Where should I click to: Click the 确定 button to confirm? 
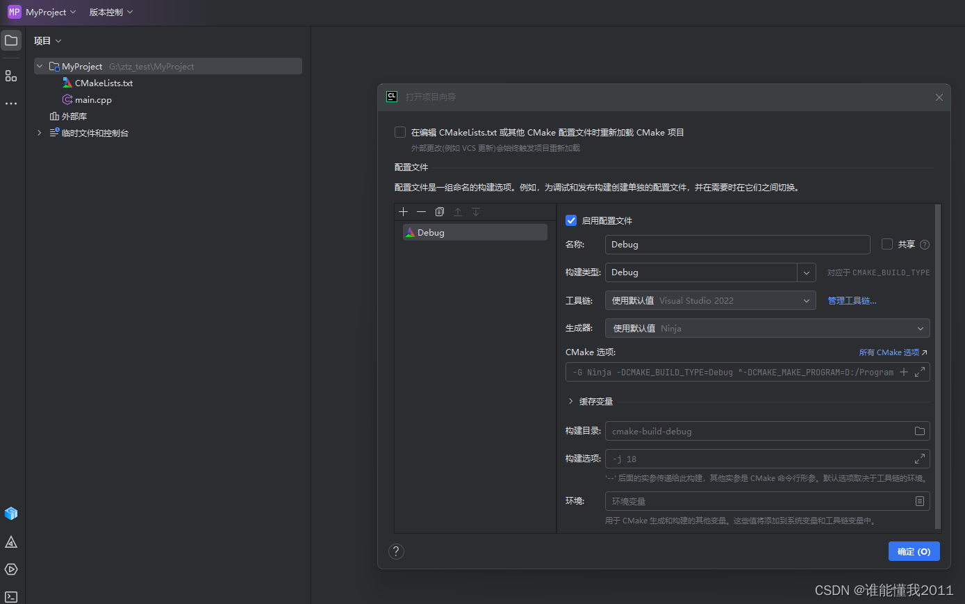coord(914,550)
